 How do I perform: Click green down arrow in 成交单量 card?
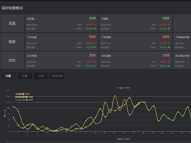95,66
